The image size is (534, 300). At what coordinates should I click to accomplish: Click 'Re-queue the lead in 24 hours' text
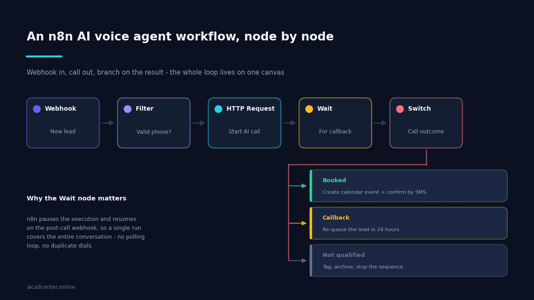click(361, 230)
